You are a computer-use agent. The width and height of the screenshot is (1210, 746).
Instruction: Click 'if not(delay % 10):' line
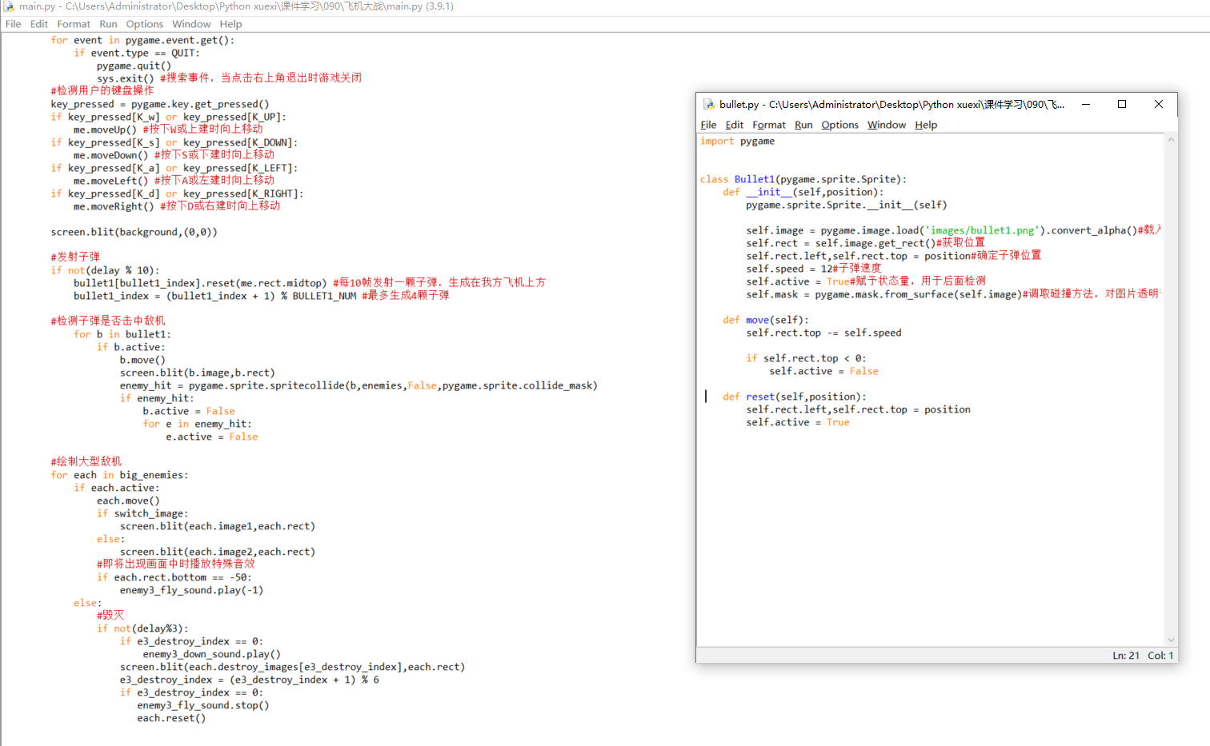click(105, 270)
